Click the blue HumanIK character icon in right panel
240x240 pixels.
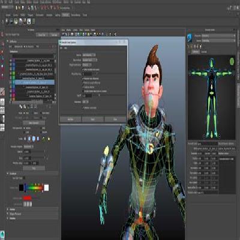[190, 38]
